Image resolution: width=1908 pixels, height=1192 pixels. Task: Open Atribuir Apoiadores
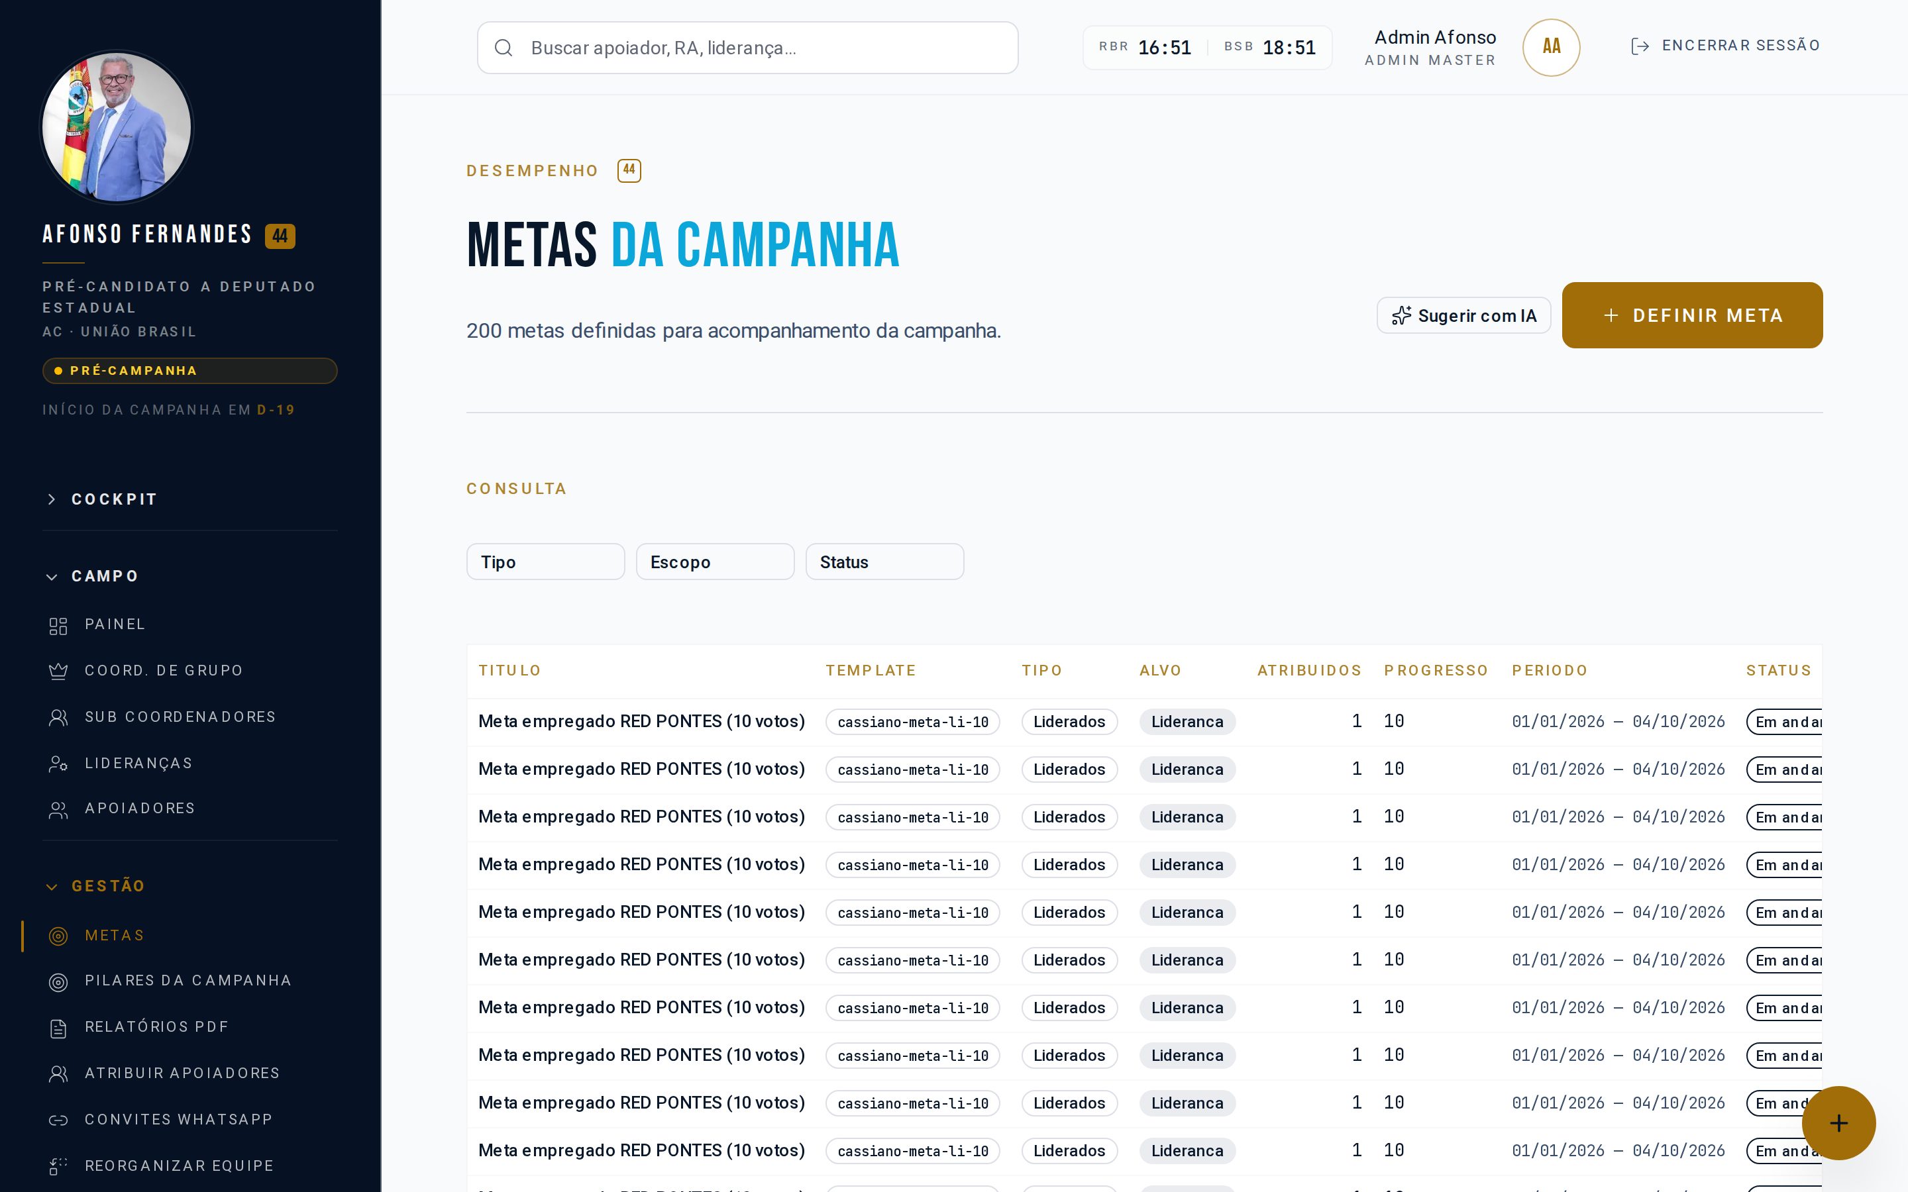click(x=182, y=1073)
